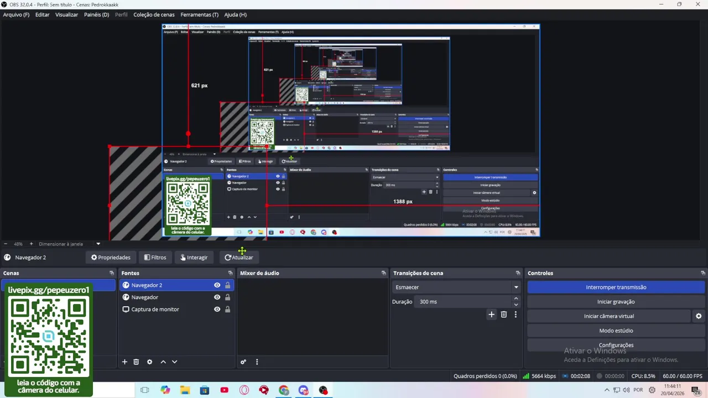Pop out the Controles panel
This screenshot has height=398, width=708.
click(703, 273)
